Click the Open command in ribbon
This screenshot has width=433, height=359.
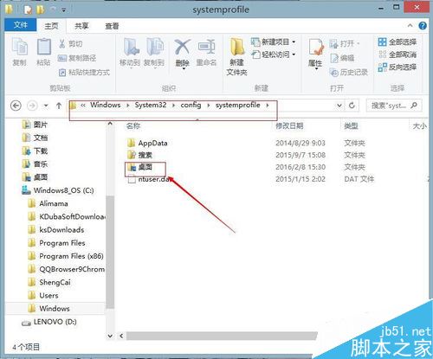coord(345,44)
